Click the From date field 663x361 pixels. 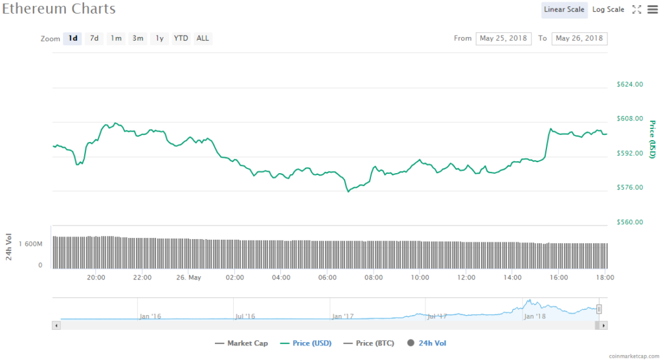[x=504, y=38]
